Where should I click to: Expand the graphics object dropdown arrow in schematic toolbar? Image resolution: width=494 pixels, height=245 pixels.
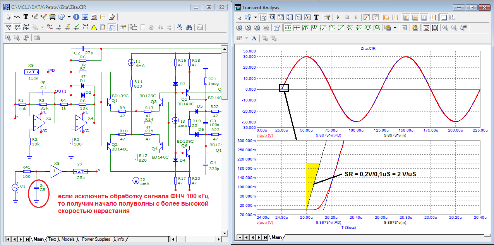coord(69,17)
